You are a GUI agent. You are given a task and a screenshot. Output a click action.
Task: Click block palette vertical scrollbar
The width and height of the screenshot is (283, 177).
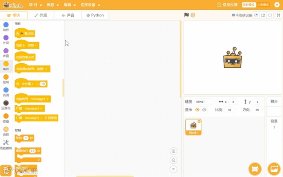63,88
